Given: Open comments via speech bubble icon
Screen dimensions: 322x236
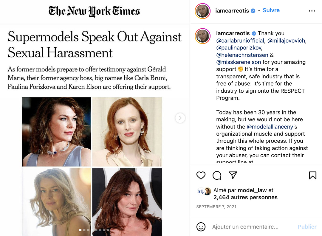Looking at the screenshot, I should coord(217,176).
